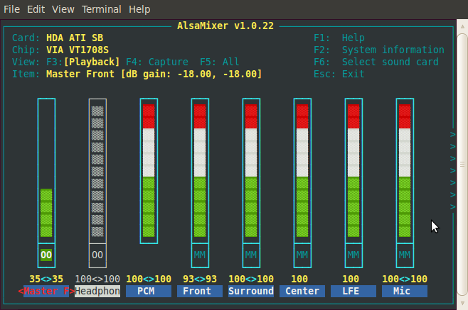Click F2 System information text
Screen dimensions: 468x310
[x=379, y=50]
